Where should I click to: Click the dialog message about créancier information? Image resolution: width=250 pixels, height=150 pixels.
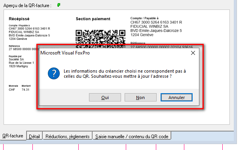point(125,74)
